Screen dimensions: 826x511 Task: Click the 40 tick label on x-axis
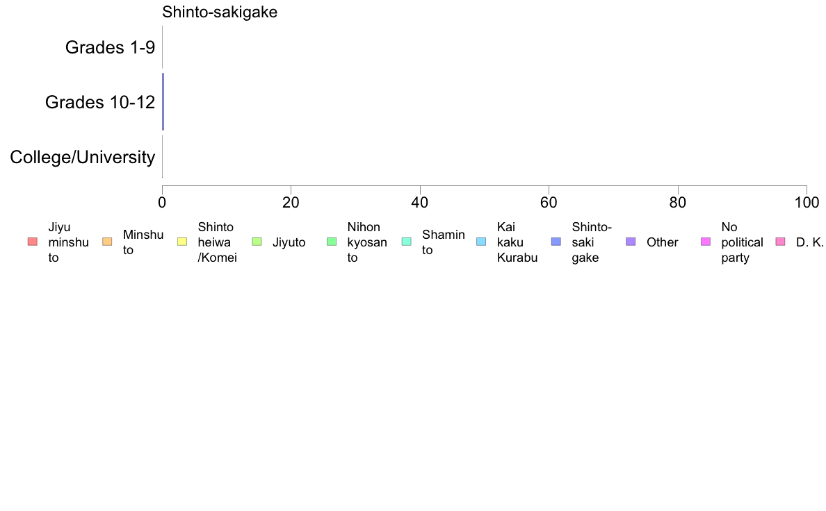point(420,203)
